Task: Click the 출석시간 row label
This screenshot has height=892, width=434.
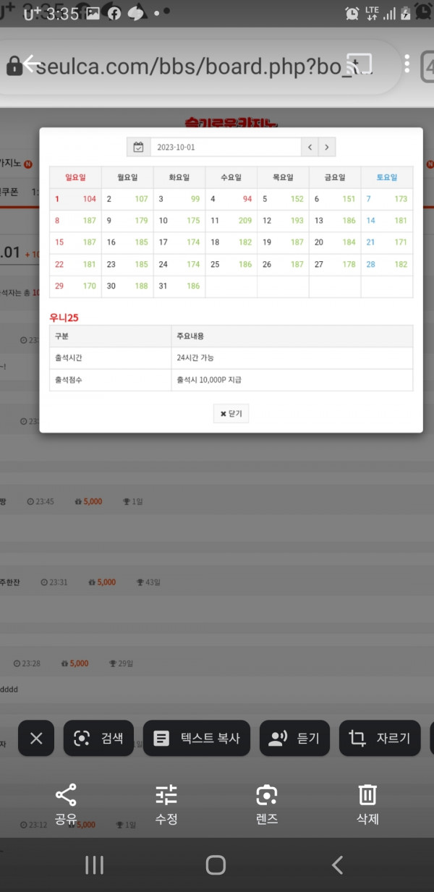Action: 110,358
